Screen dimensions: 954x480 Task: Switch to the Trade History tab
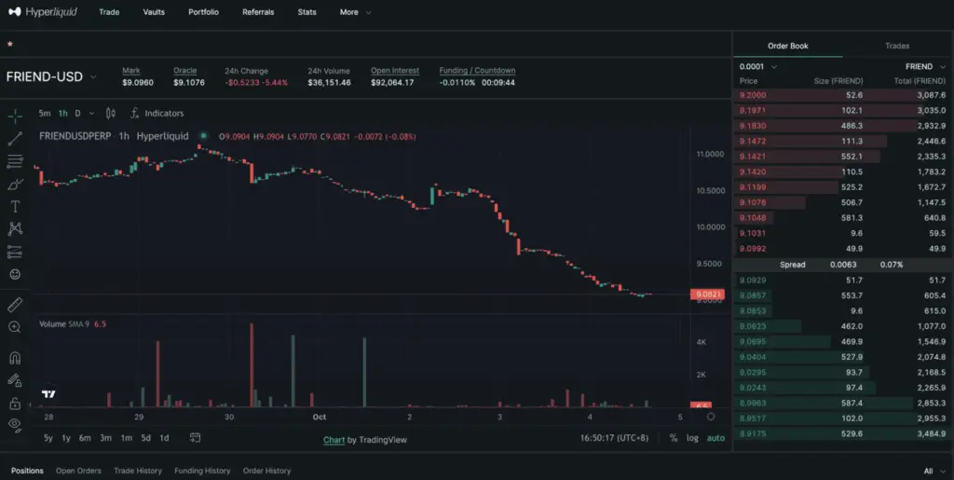138,471
